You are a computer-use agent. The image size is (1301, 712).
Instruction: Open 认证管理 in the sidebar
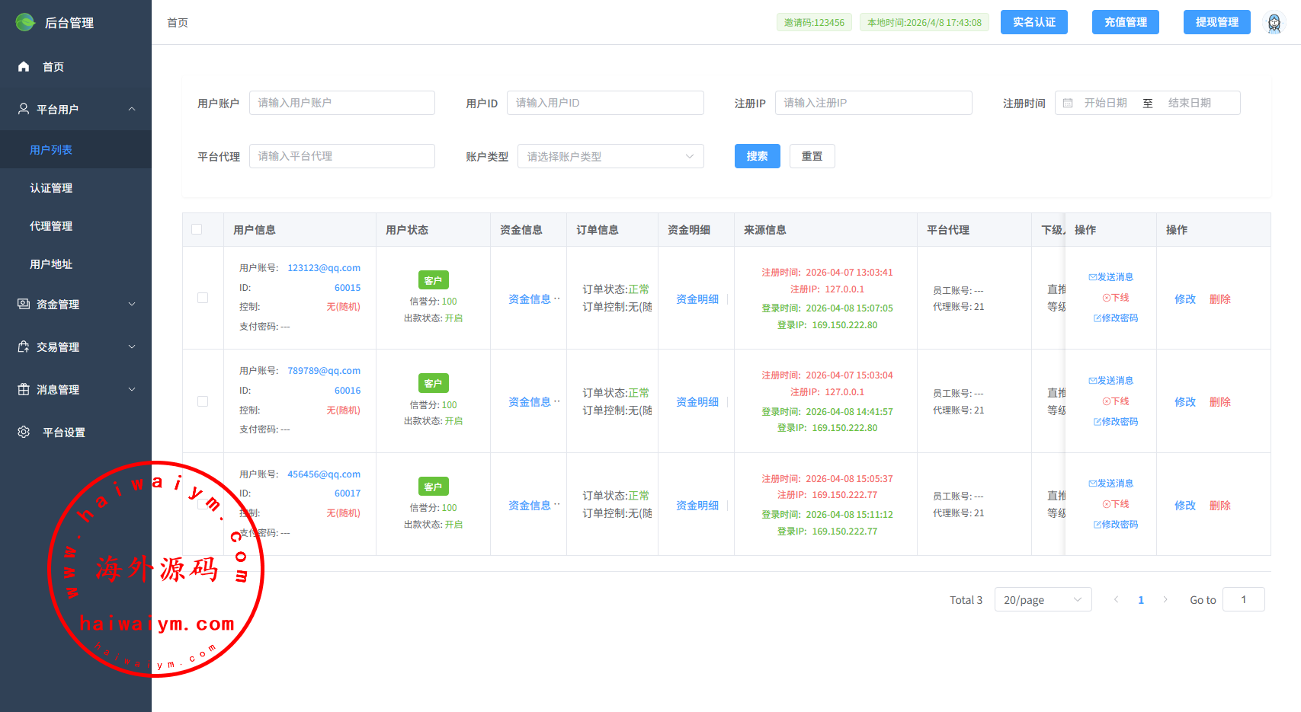click(51, 188)
